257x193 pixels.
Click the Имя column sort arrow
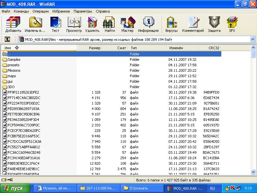(x=17, y=48)
